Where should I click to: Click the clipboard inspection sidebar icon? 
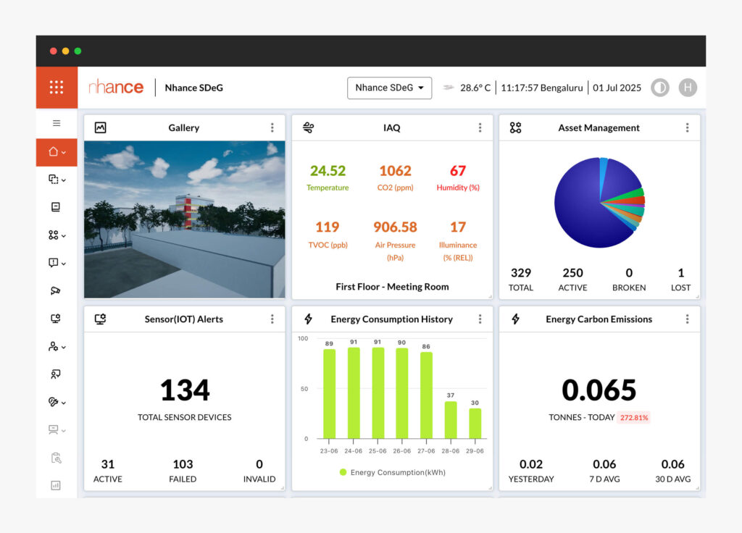click(x=56, y=458)
